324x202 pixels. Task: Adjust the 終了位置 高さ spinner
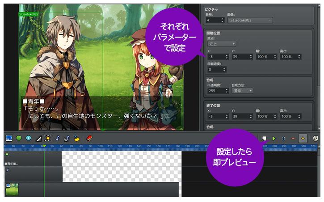pos(299,117)
